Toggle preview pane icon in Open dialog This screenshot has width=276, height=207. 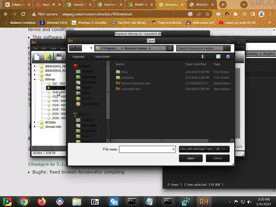tap(218, 57)
